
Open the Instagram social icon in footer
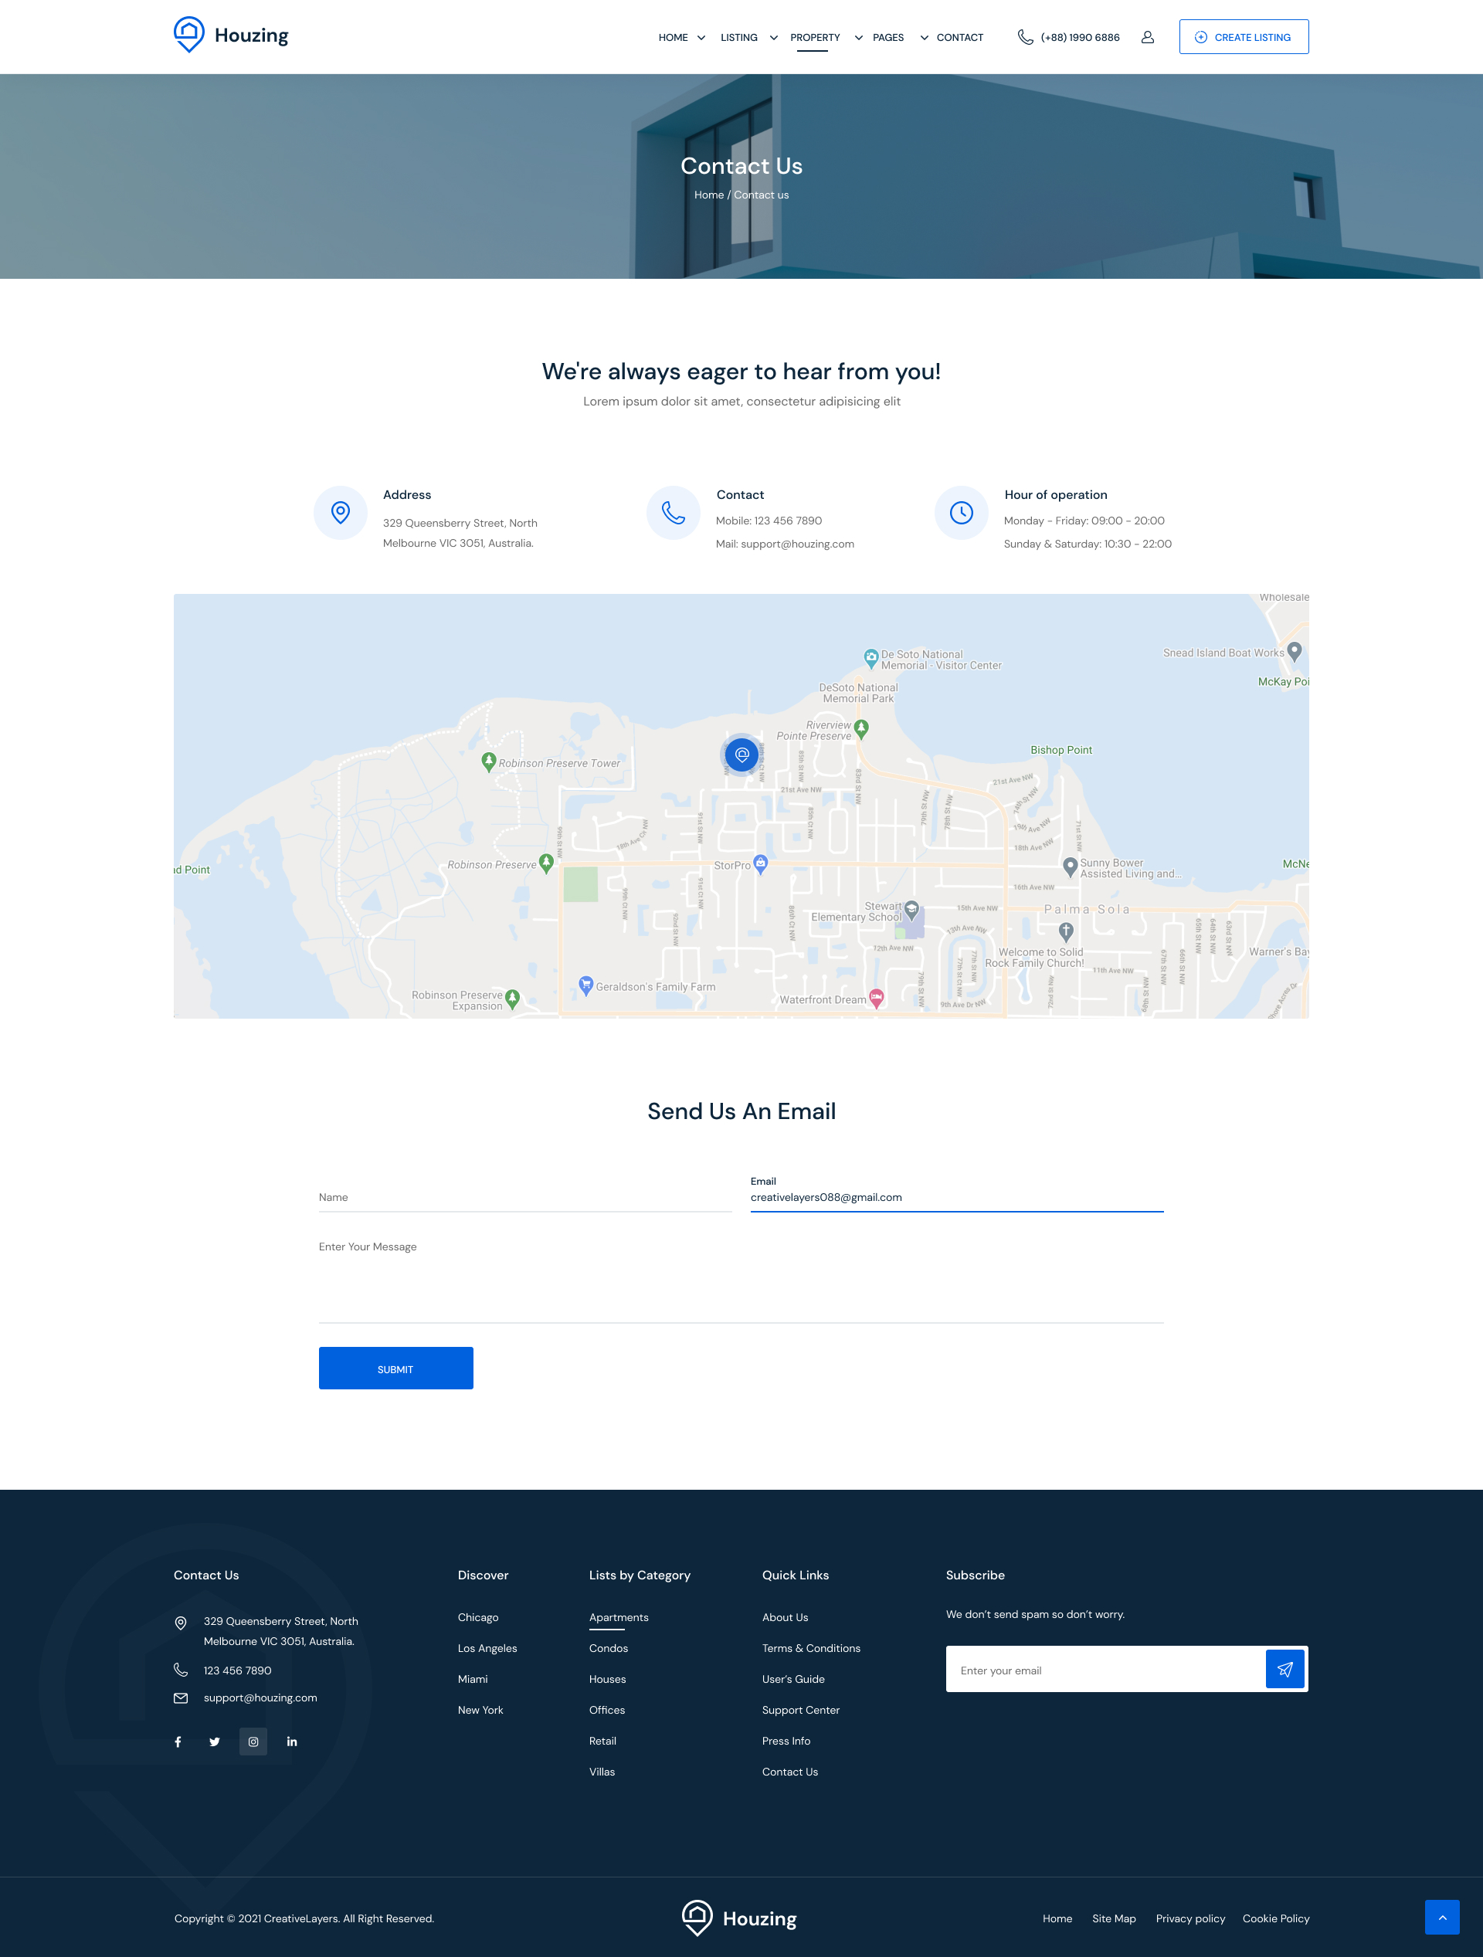[253, 1741]
